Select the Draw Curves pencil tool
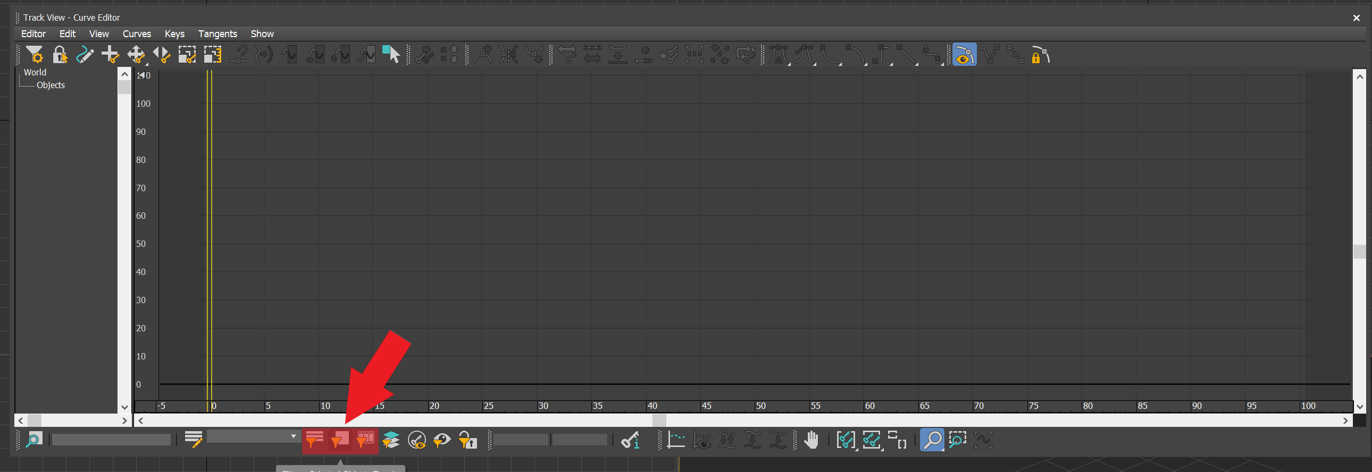This screenshot has width=1372, height=472. pyautogui.click(x=85, y=55)
